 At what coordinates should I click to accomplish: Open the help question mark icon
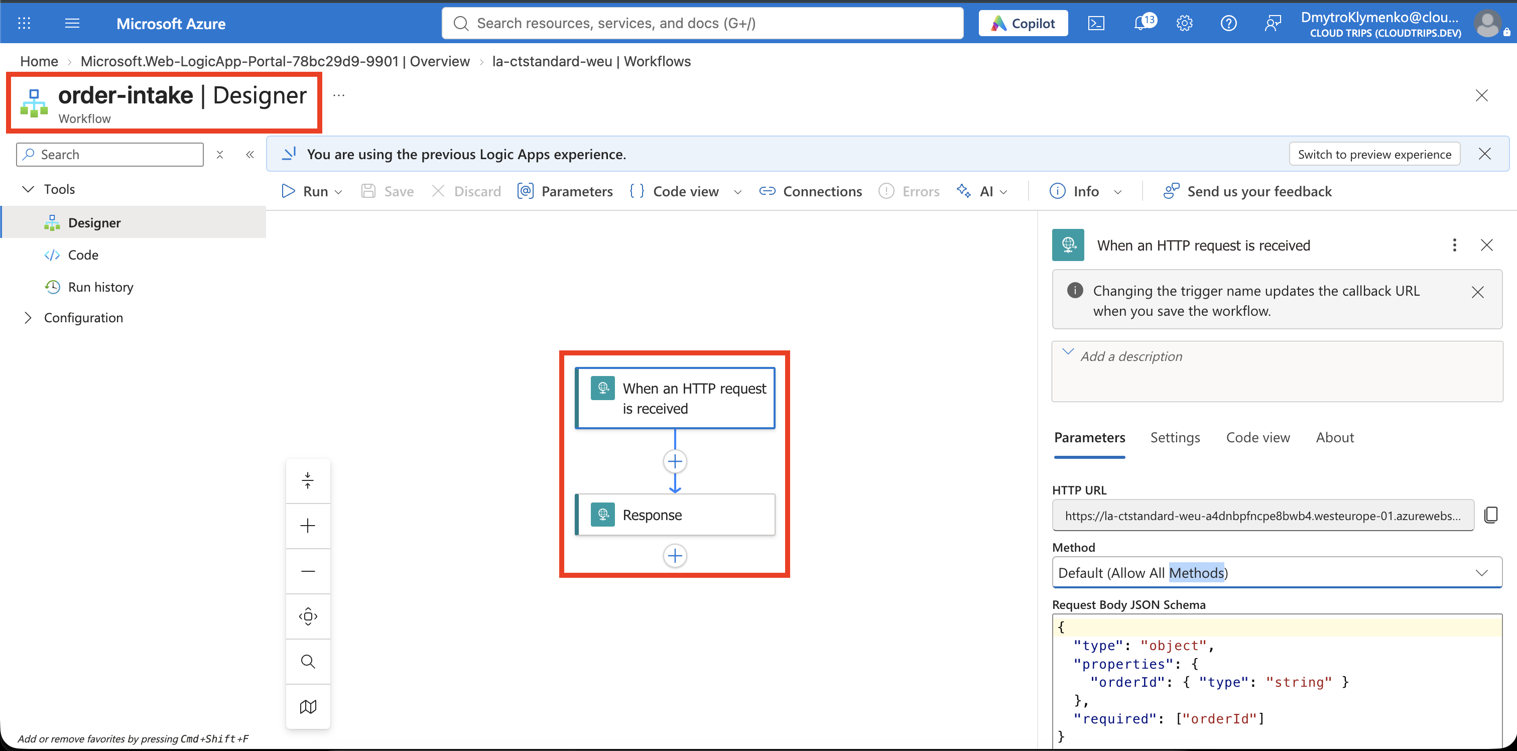[x=1228, y=24]
